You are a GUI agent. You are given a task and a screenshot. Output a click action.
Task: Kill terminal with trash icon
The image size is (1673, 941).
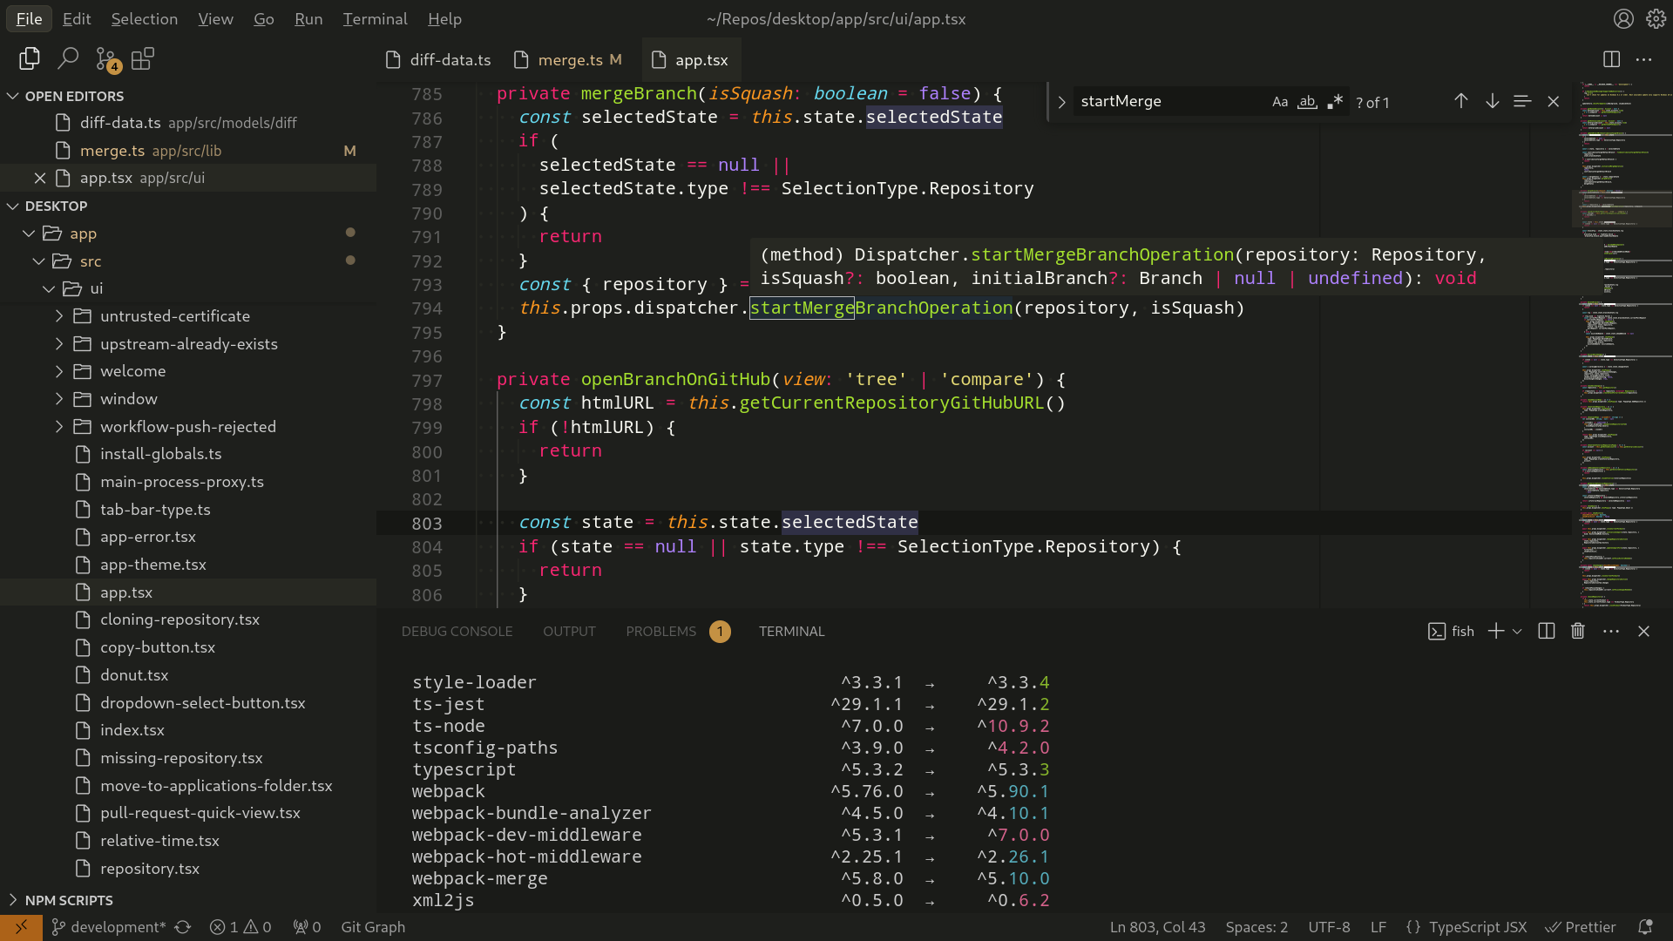click(1578, 631)
